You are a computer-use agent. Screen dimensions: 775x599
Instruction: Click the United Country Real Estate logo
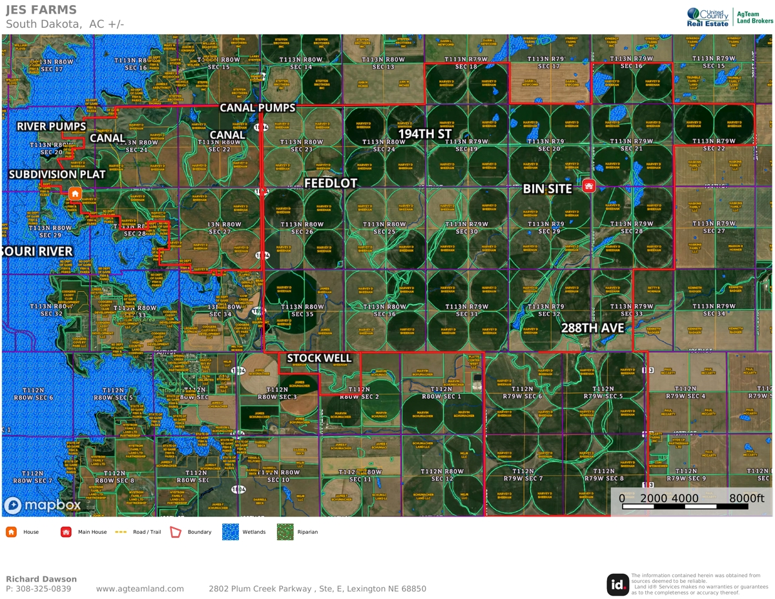(708, 17)
